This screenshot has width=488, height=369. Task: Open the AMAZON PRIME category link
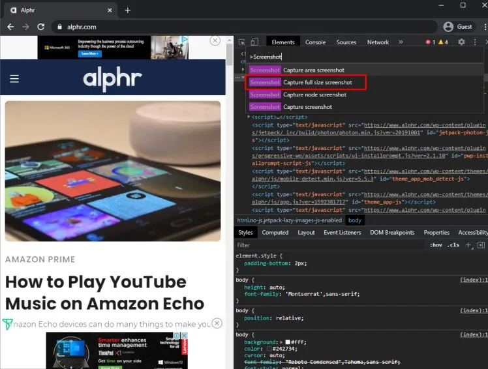(x=40, y=259)
